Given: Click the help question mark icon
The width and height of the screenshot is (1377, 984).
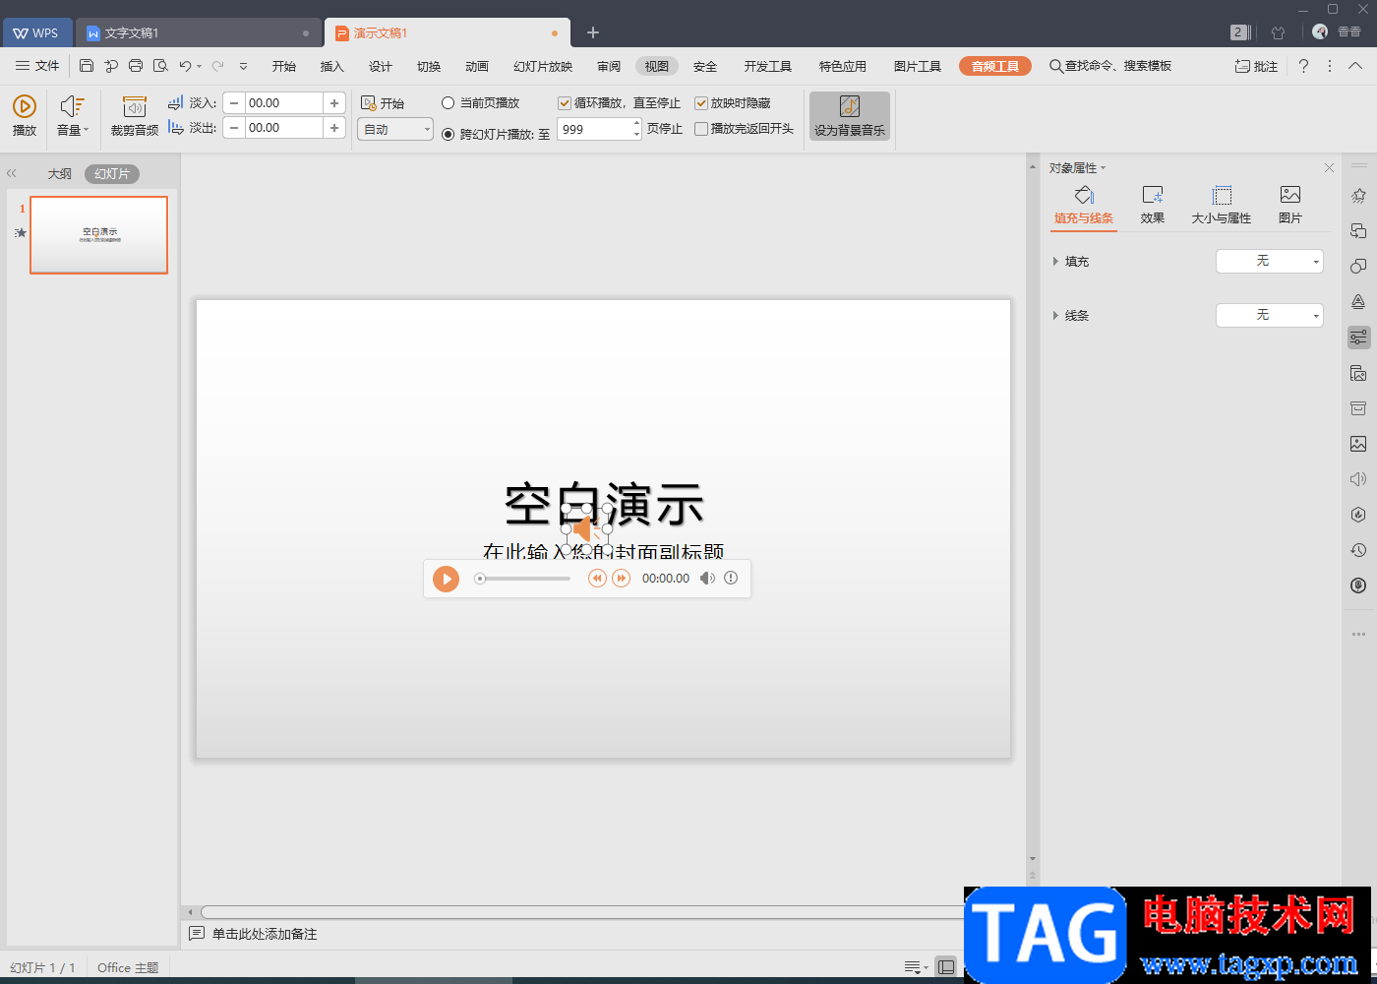Looking at the screenshot, I should (x=1303, y=66).
